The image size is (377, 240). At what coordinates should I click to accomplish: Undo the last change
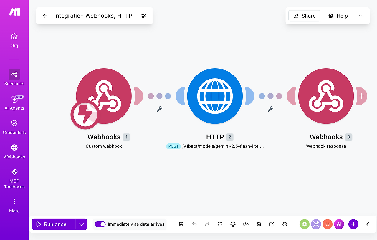[194, 224]
